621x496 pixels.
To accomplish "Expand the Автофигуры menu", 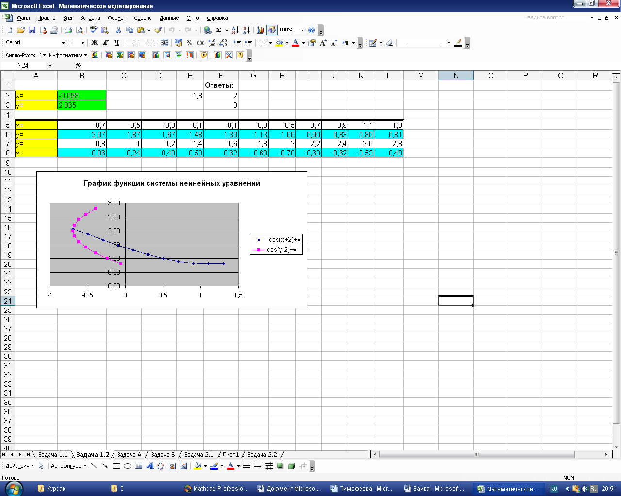I will click(x=68, y=466).
